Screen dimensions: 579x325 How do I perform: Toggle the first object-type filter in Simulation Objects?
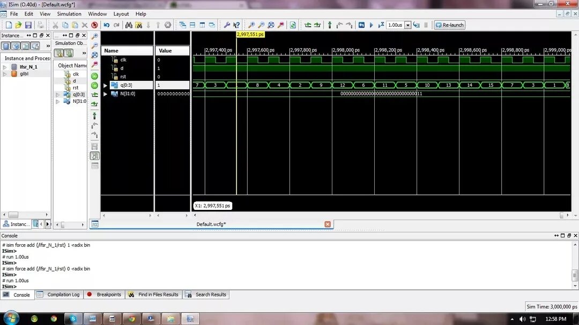pyautogui.click(x=59, y=54)
